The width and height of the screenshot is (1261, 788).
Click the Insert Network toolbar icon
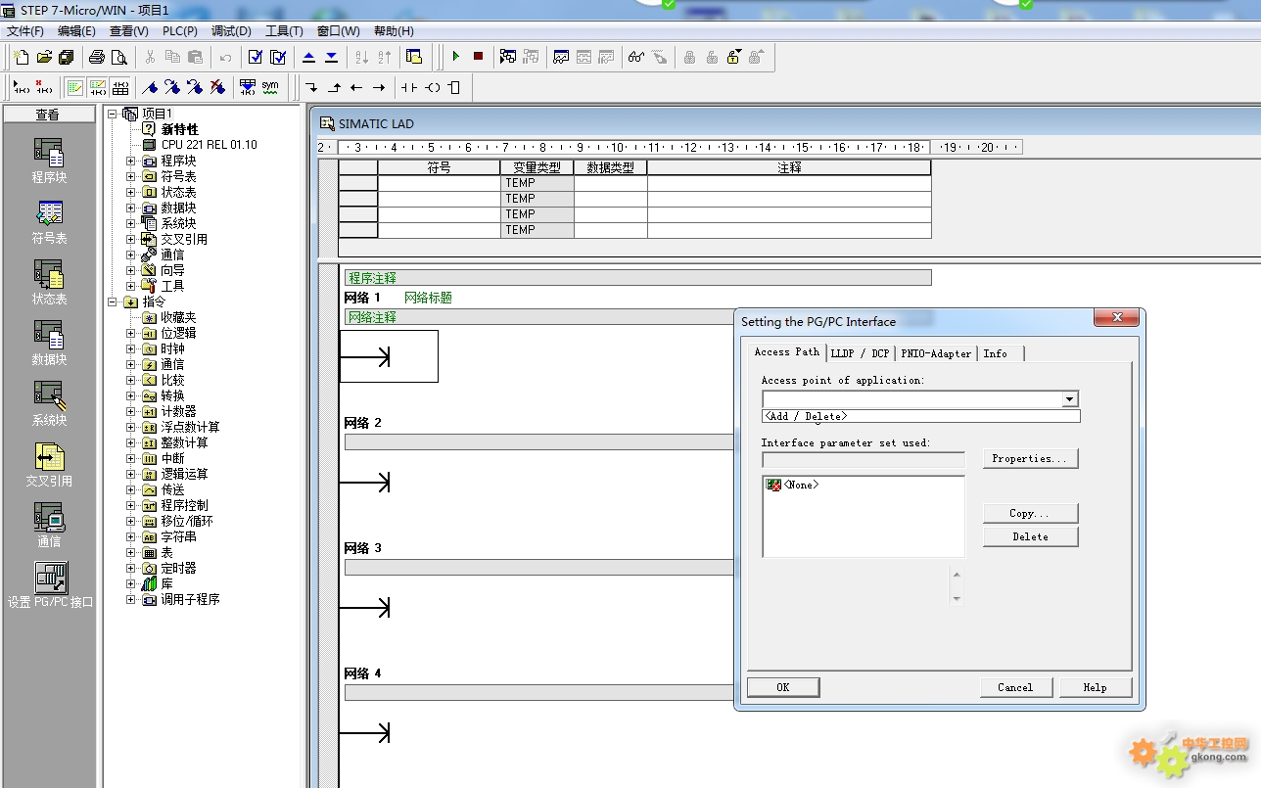(21, 87)
